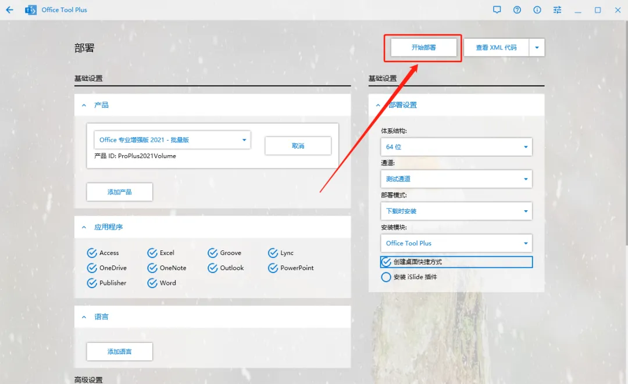Open the 部署模式 下载时安装 dropdown
Image resolution: width=628 pixels, height=384 pixels.
(x=456, y=211)
